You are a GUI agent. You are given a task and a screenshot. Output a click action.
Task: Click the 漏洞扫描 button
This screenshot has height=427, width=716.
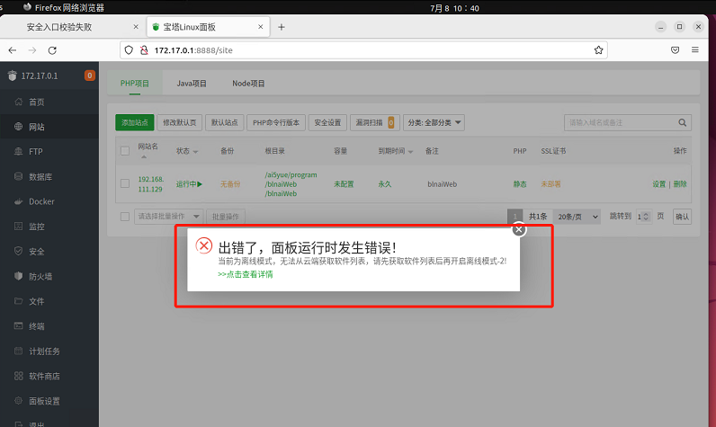pos(375,123)
